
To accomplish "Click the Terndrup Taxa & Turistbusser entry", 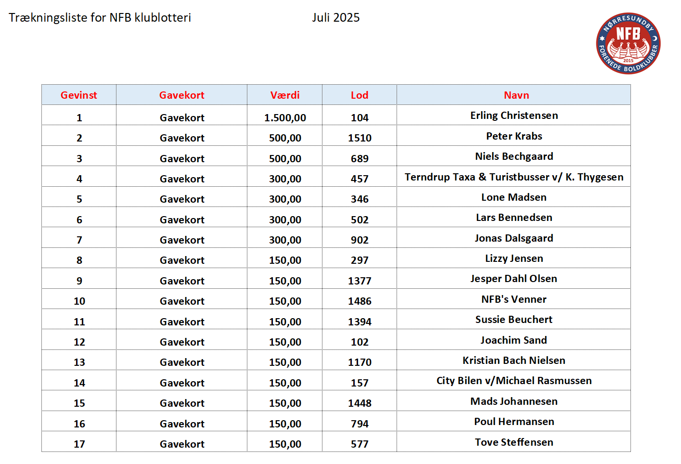I will point(514,177).
